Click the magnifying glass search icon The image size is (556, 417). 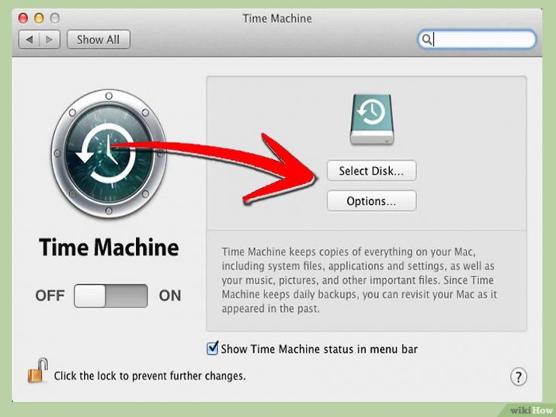click(427, 39)
